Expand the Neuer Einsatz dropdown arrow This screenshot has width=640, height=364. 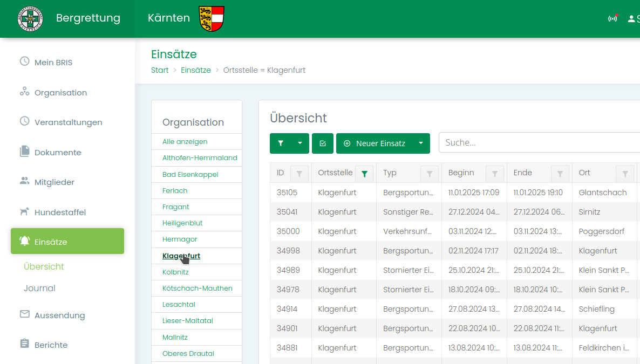tap(420, 143)
